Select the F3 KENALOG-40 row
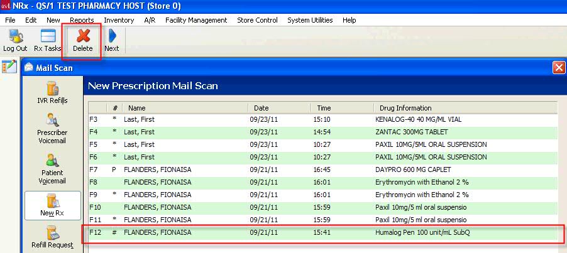 [323, 119]
